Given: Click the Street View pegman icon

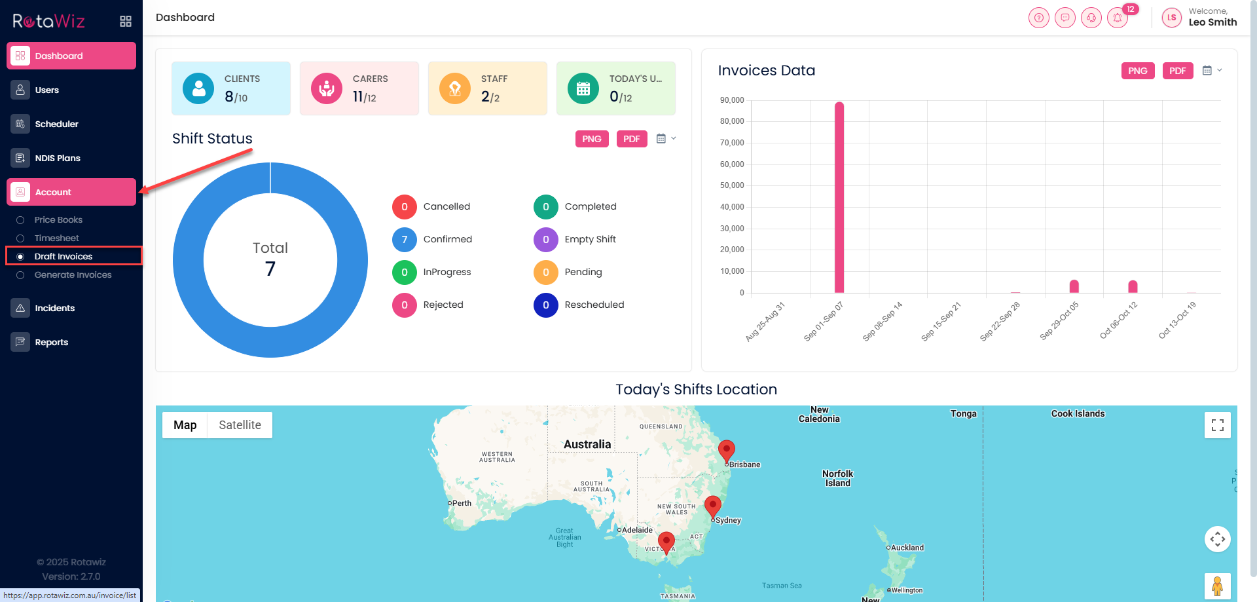Looking at the screenshot, I should 1217,586.
